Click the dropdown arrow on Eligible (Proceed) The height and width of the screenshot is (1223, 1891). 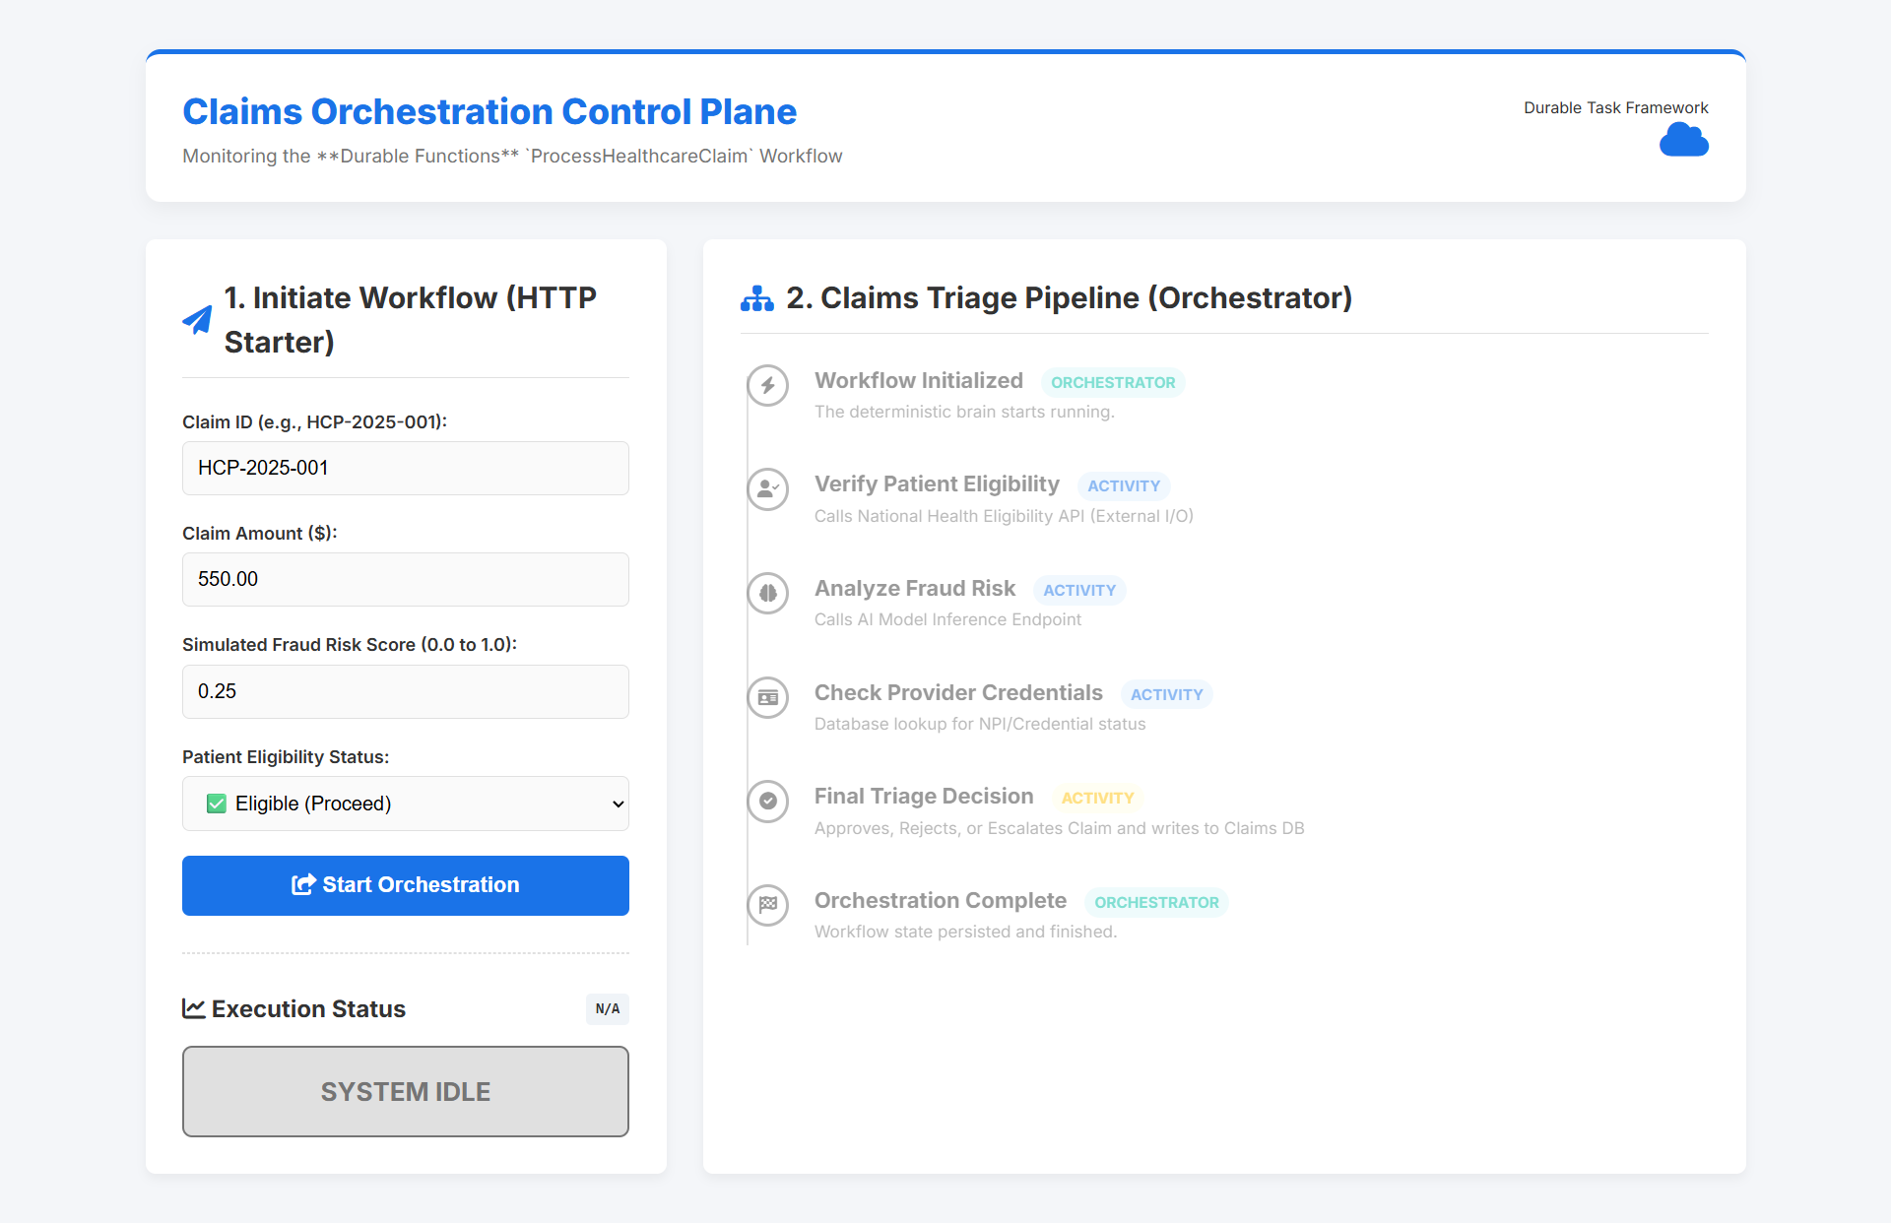618,804
